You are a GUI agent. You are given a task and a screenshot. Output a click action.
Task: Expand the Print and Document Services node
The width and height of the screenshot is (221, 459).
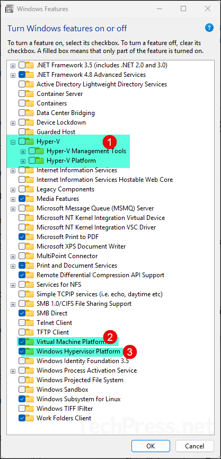[x=13, y=266]
